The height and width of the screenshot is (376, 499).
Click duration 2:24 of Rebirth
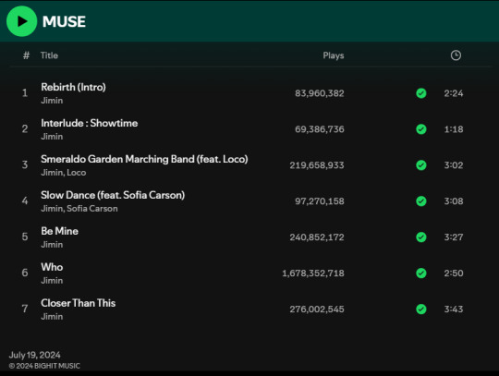pos(454,93)
